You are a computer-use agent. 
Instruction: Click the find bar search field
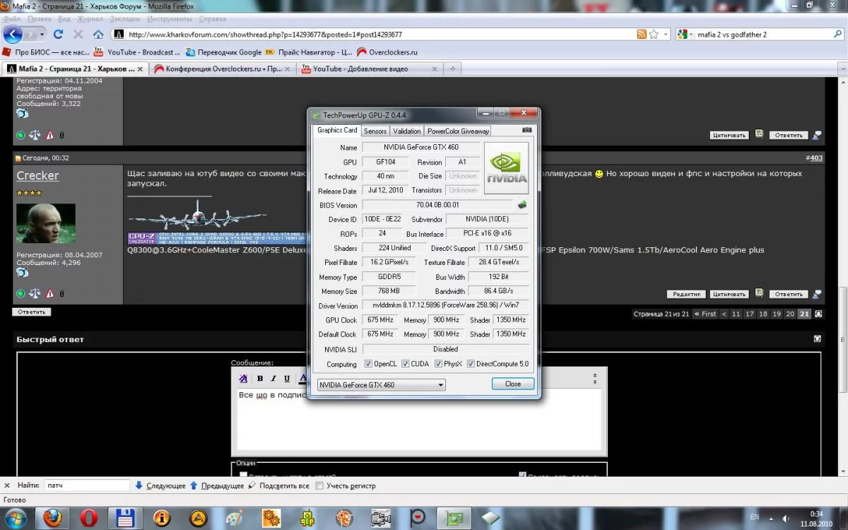(87, 485)
